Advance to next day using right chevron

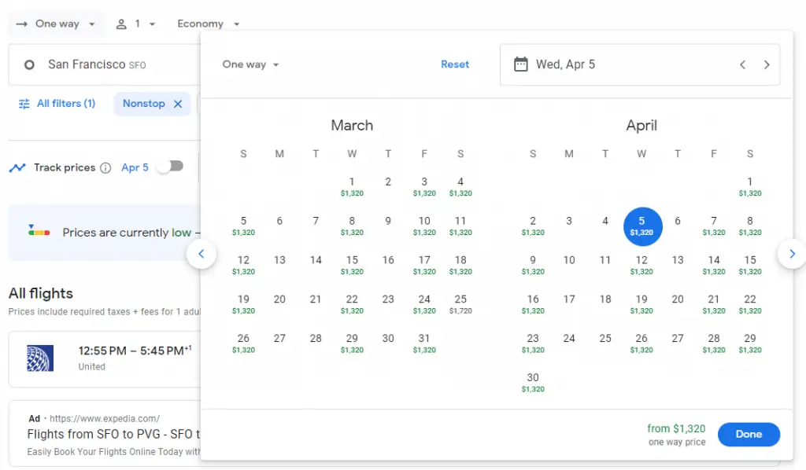coord(767,64)
